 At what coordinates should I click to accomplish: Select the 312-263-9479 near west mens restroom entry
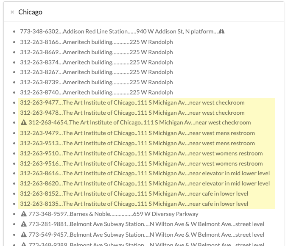coord(137,133)
